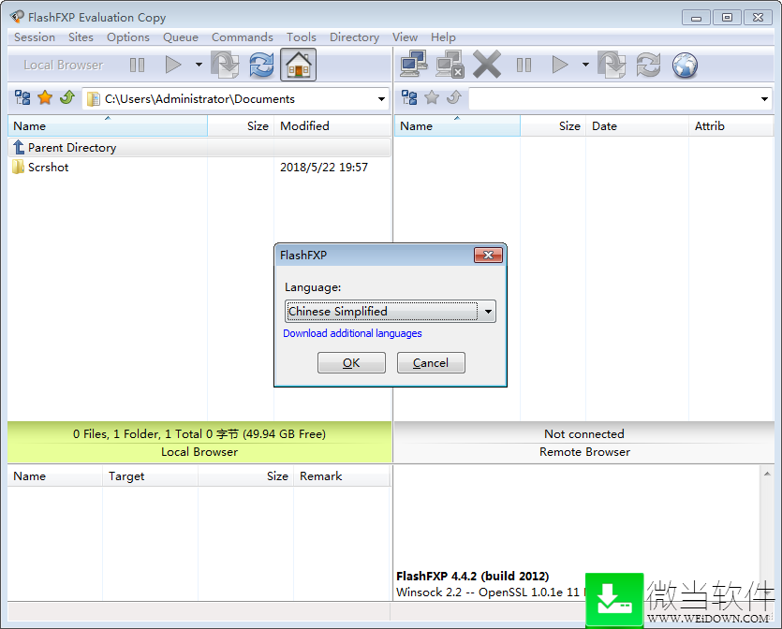Sort remote list by Date column
This screenshot has height=629, width=782.
(x=637, y=126)
